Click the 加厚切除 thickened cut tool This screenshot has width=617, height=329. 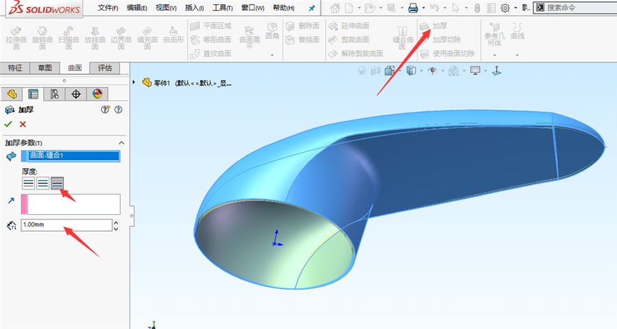440,40
